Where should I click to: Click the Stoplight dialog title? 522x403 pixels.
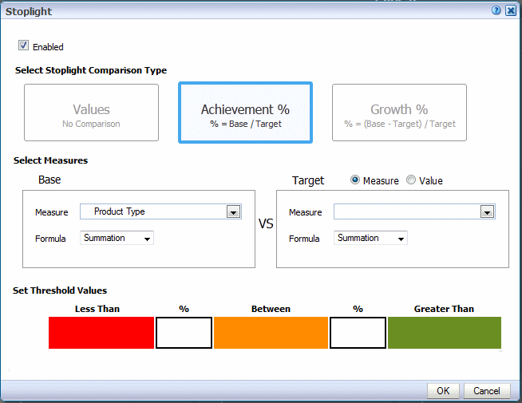tap(29, 11)
